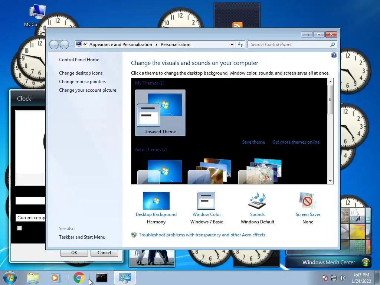The height and width of the screenshot is (285, 380).
Task: Click the theme list scroll up arrow
Action: click(x=330, y=82)
